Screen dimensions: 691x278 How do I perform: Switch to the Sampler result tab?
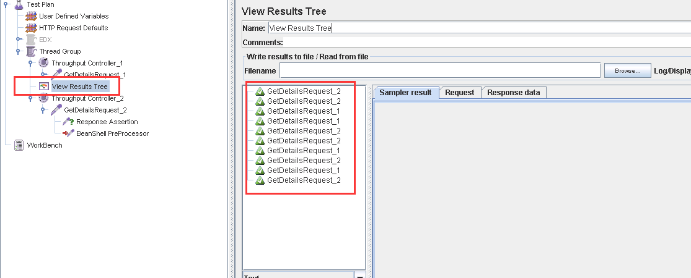click(x=405, y=93)
